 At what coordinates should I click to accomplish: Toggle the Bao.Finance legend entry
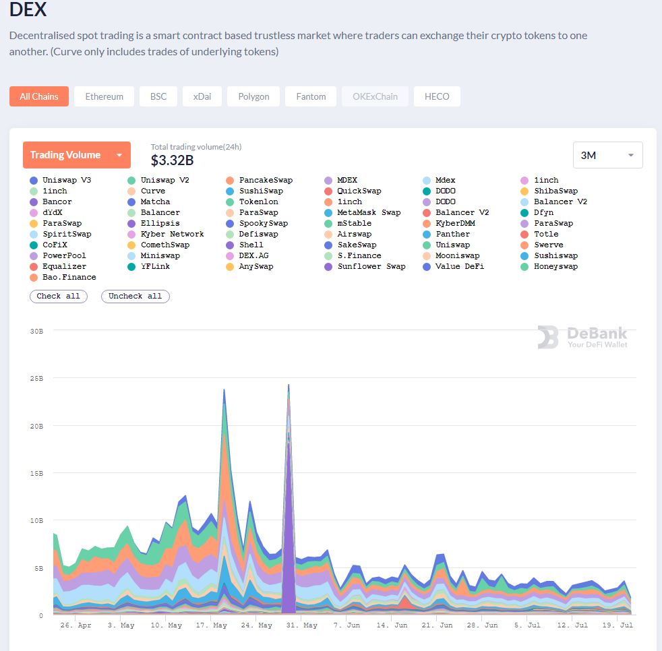tap(63, 278)
